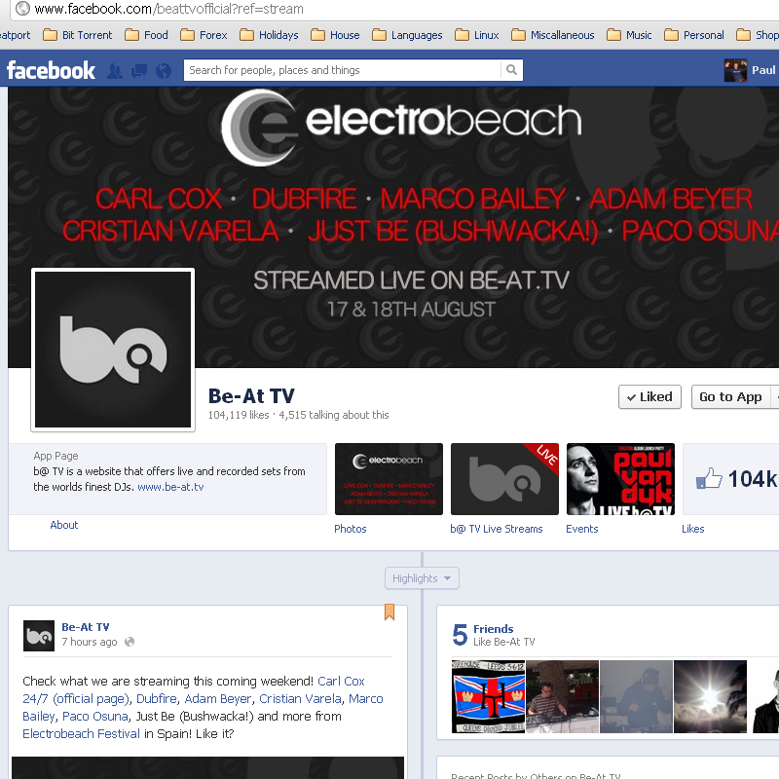This screenshot has width=779, height=779.
Task: Open the Music bookmarks folder
Action: (x=629, y=35)
